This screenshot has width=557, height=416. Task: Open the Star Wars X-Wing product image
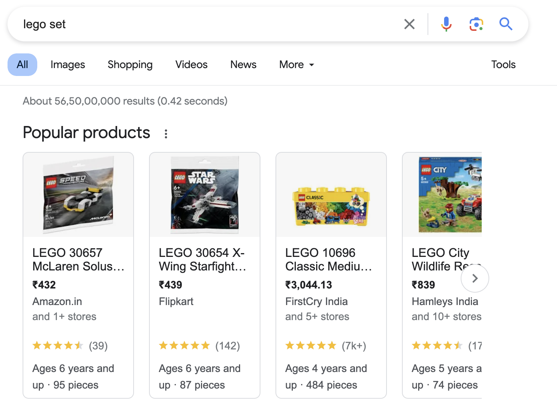coord(205,195)
